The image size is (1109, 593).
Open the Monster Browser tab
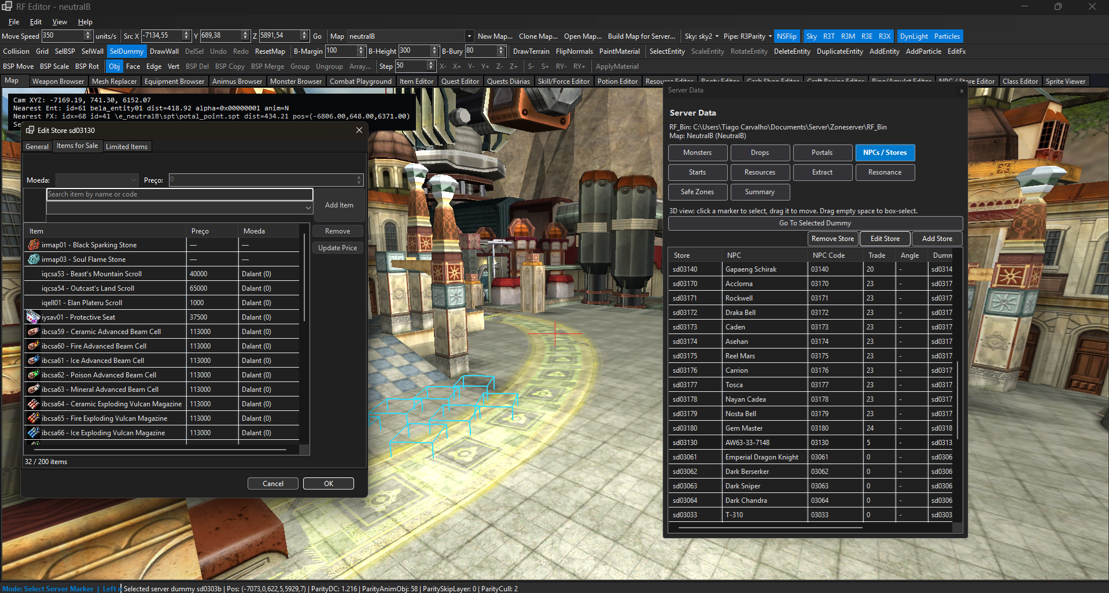[296, 81]
